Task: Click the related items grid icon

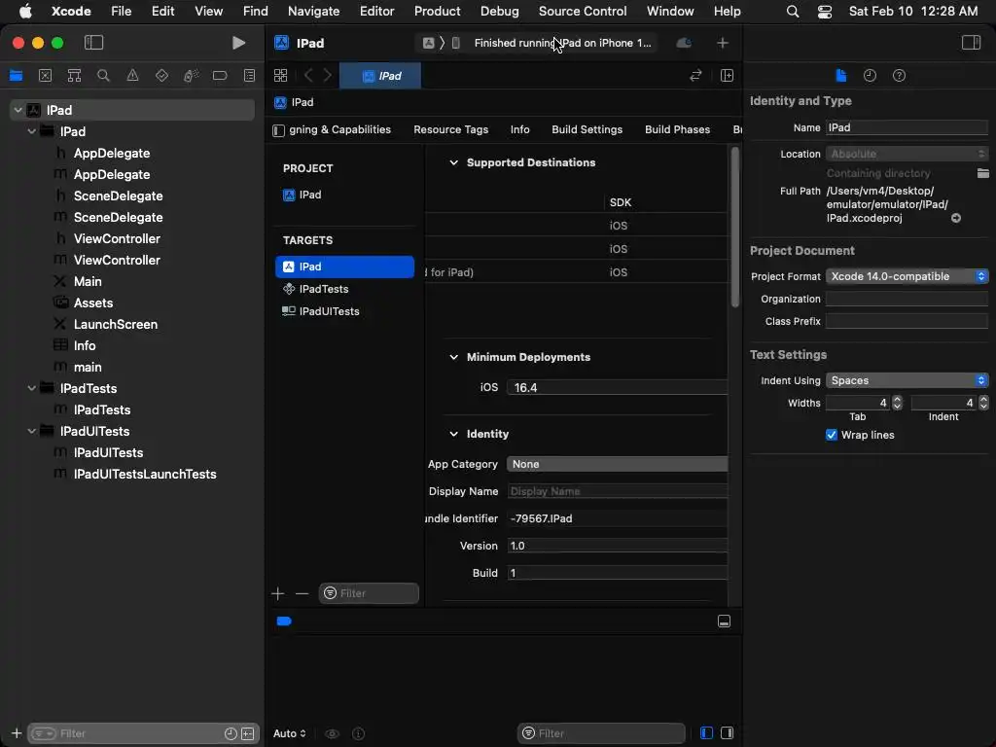Action: pos(280,76)
